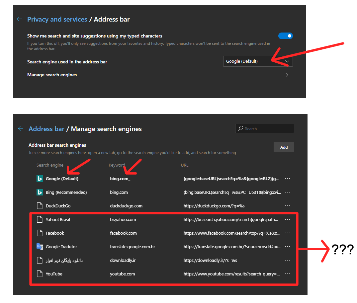Click the Facebook page icon

click(40, 233)
